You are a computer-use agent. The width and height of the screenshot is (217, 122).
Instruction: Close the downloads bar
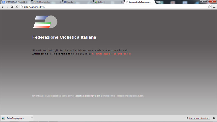point(214,118)
